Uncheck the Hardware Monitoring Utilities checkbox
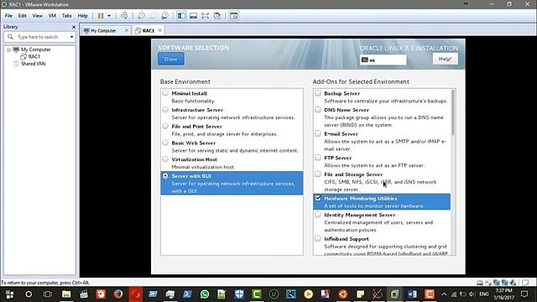This screenshot has height=302, width=537. (x=318, y=198)
